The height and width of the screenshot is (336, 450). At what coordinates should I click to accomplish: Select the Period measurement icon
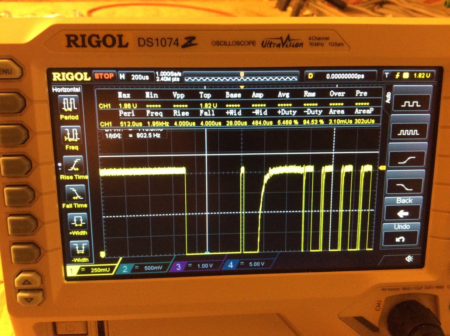(x=69, y=104)
